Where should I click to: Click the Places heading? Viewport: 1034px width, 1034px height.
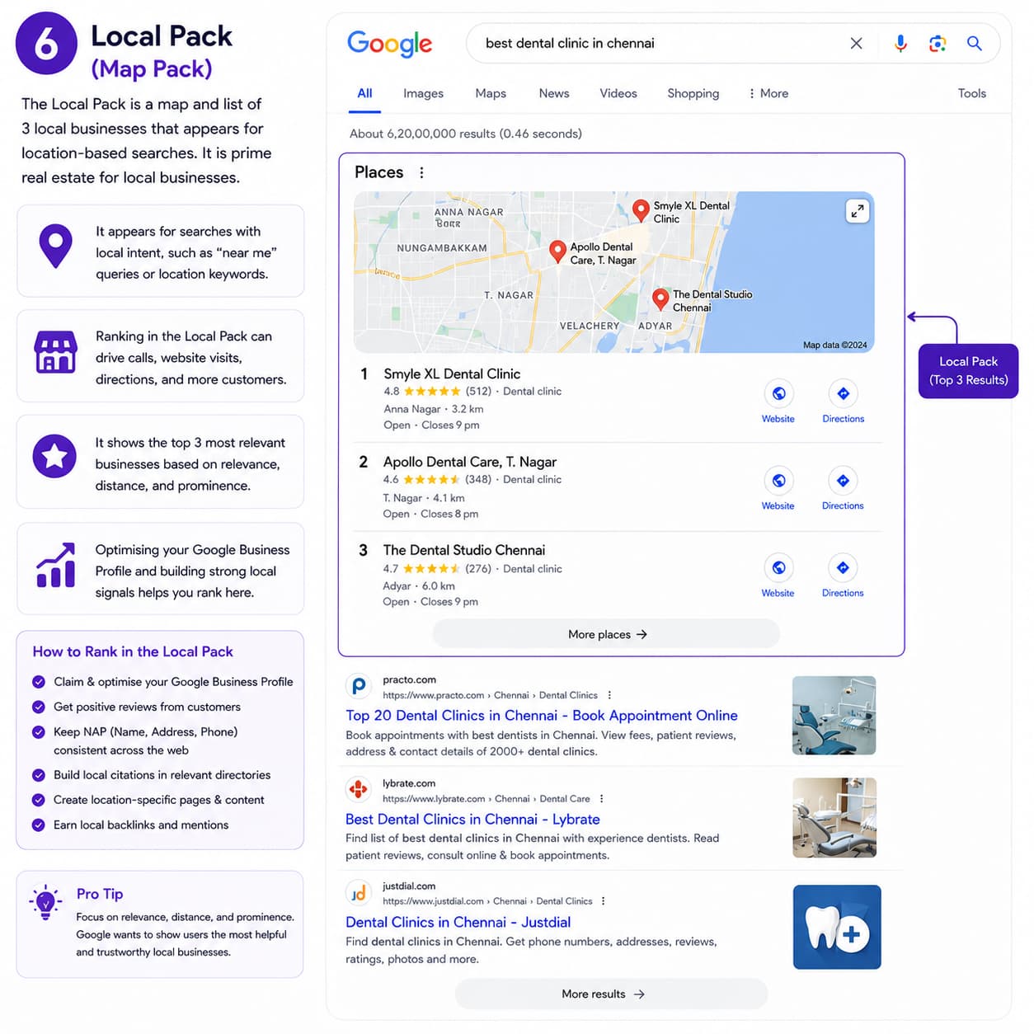point(379,172)
